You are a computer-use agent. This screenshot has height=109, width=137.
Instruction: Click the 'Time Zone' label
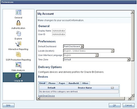pyautogui.click(x=43, y=60)
